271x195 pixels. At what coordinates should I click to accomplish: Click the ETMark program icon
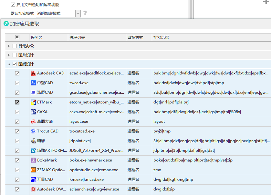[x=33, y=102]
